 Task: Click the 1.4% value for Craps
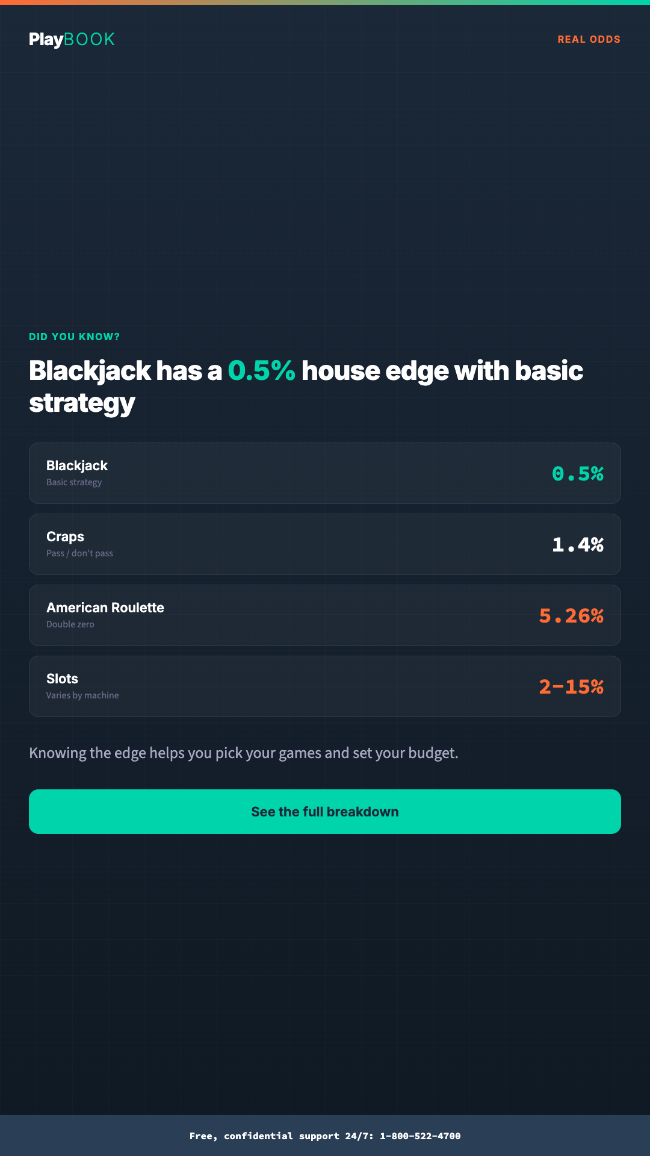coord(578,545)
